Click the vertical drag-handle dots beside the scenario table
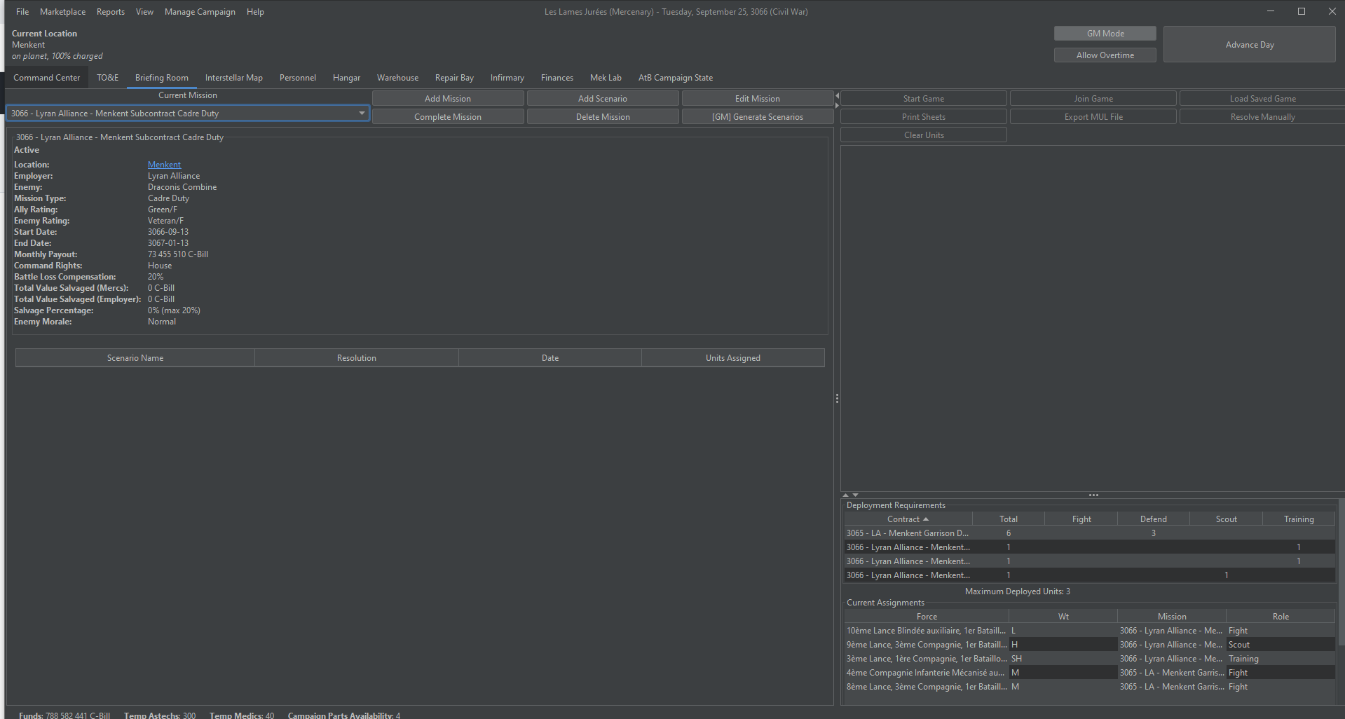 [837, 398]
